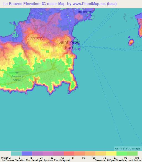Click the orange 69 meter legend swatch
Viewport: 142px width, 162px height.
click(x=90, y=153)
